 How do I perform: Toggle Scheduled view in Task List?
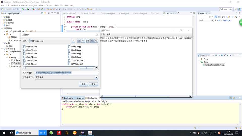pos(219,17)
